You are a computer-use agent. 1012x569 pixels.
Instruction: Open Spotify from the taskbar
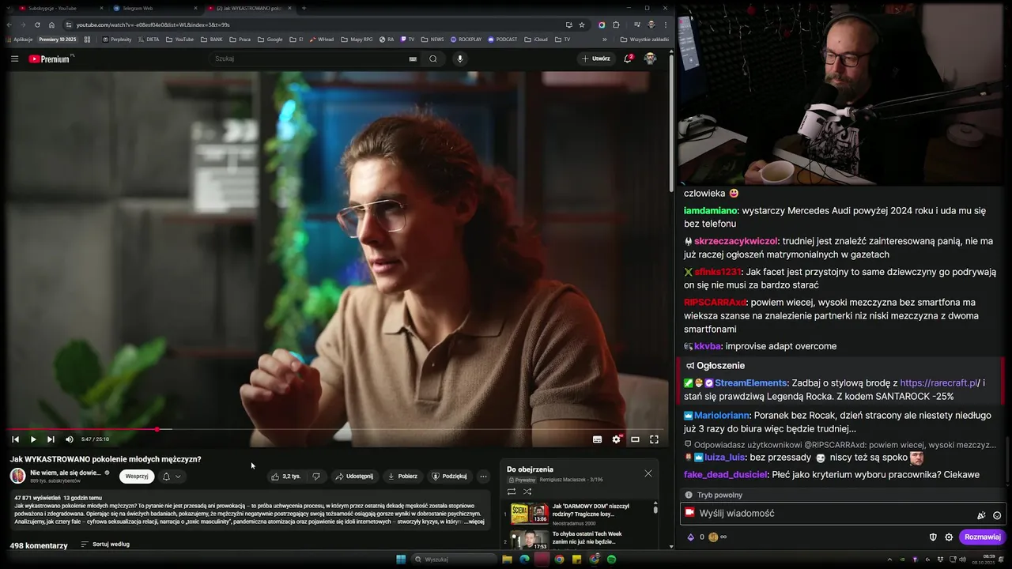pyautogui.click(x=611, y=560)
